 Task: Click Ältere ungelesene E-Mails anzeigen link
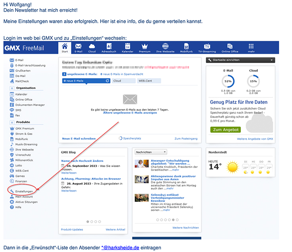coord(130,113)
